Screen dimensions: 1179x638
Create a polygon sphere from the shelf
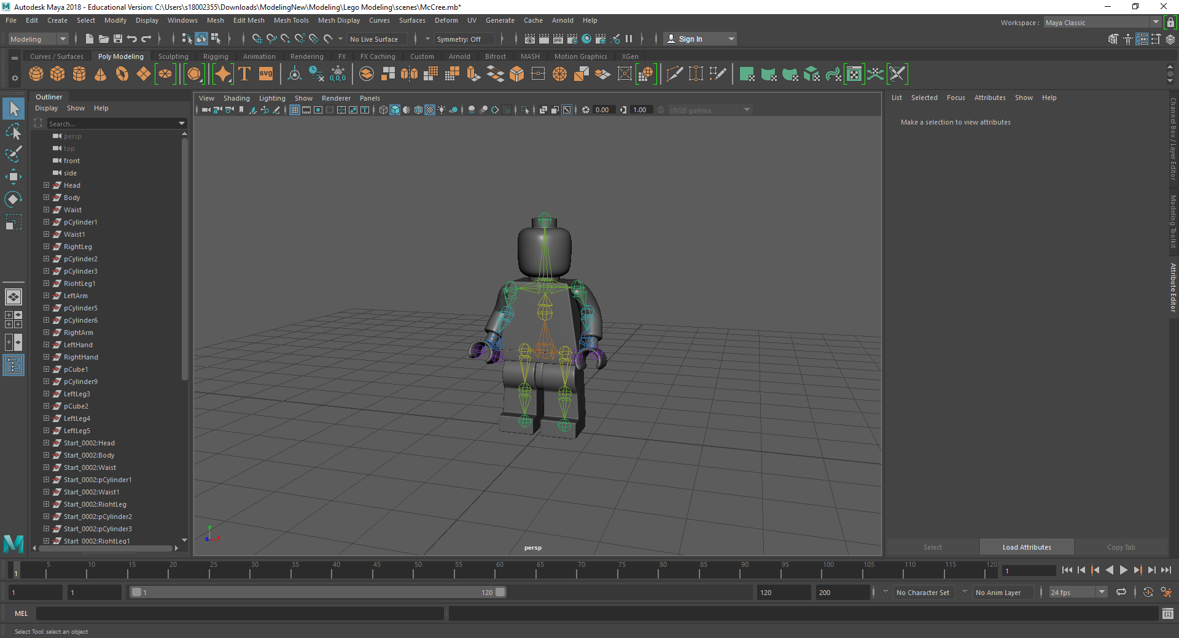click(x=36, y=74)
